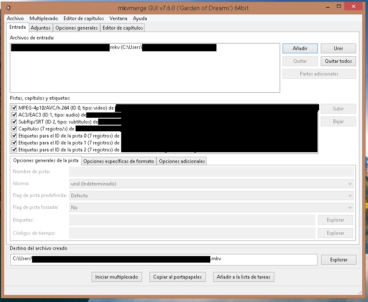Click Copiar al portapapeles button
The image size is (368, 302).
pos(177,277)
